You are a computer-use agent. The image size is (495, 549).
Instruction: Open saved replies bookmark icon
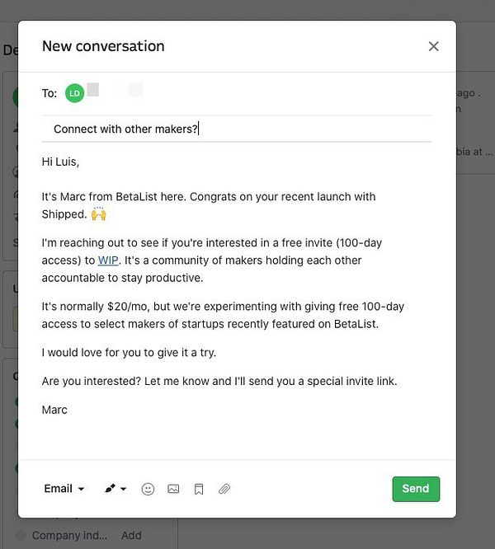[x=199, y=489]
